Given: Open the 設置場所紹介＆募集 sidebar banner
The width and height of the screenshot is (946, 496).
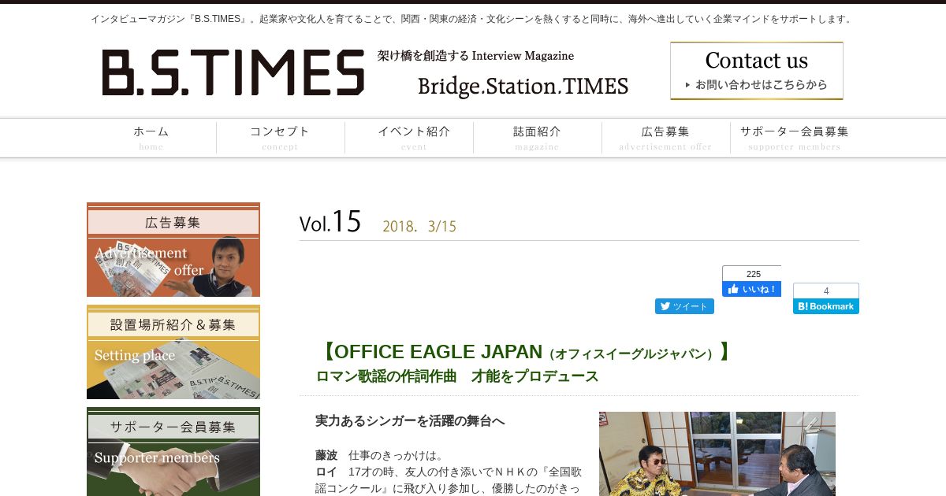Looking at the screenshot, I should [x=173, y=352].
